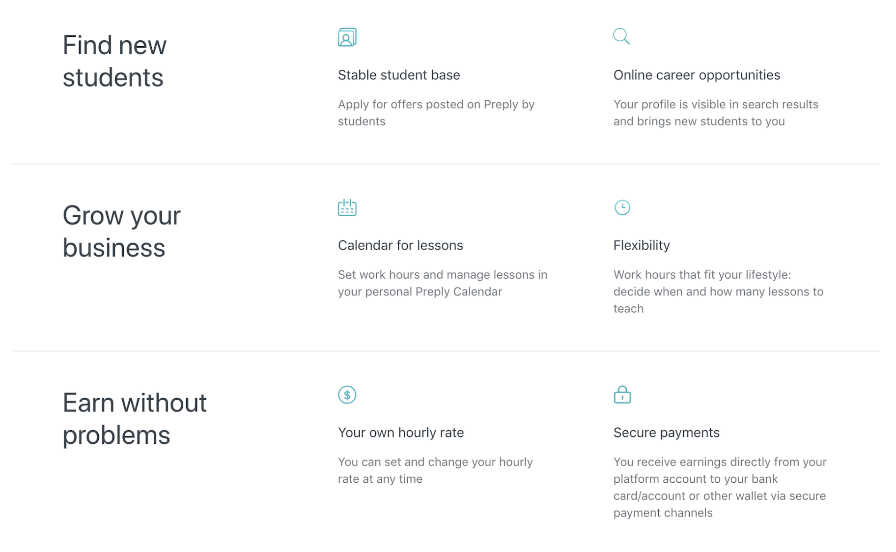The image size is (896, 552).
Task: Click the clock flexibility icon
Action: (622, 207)
